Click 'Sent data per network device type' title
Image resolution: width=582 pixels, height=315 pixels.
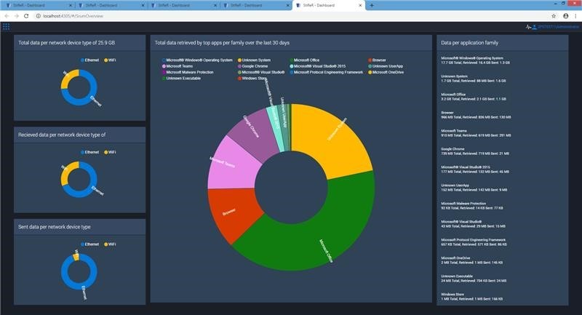[54, 227]
